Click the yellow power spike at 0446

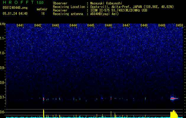[x=111, y=114]
